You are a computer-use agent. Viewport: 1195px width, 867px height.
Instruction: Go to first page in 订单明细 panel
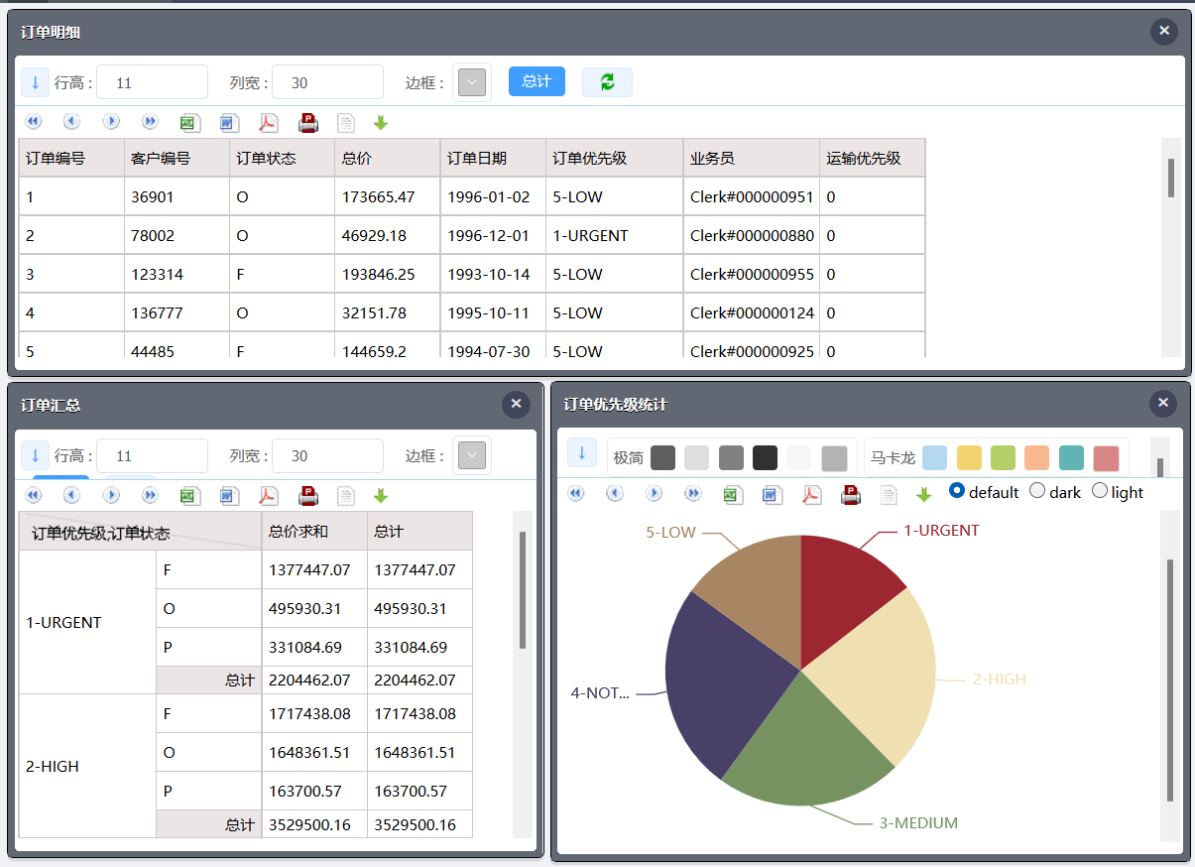[x=34, y=122]
